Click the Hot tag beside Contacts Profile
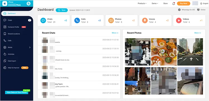 24,27
